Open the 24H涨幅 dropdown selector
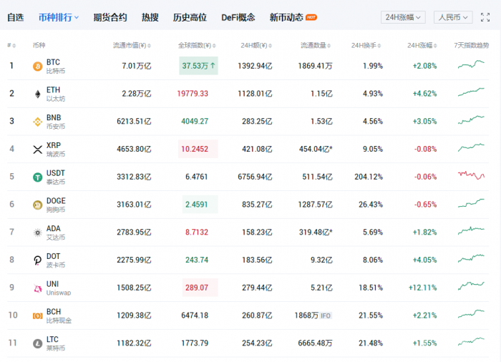 403,17
